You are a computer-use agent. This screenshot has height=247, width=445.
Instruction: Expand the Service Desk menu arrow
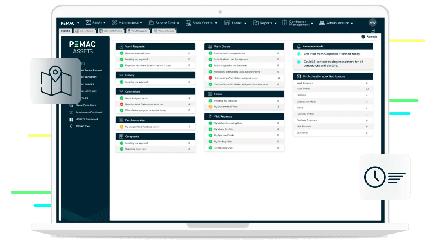coord(178,23)
